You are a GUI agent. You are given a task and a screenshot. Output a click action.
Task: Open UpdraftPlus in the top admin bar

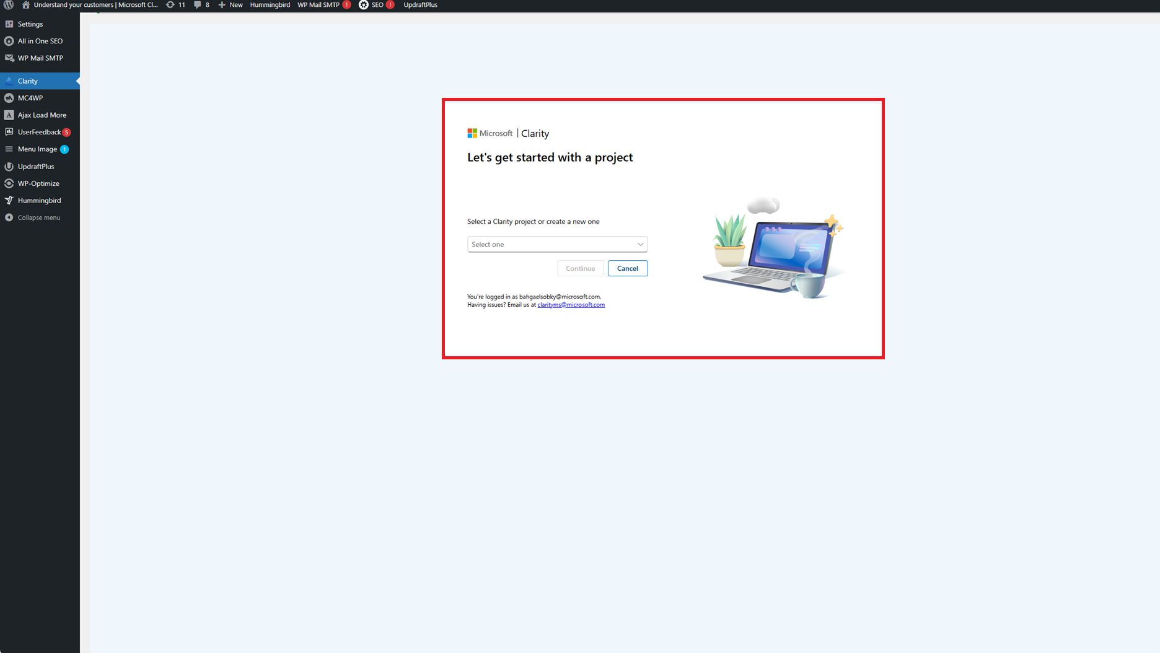(x=420, y=5)
